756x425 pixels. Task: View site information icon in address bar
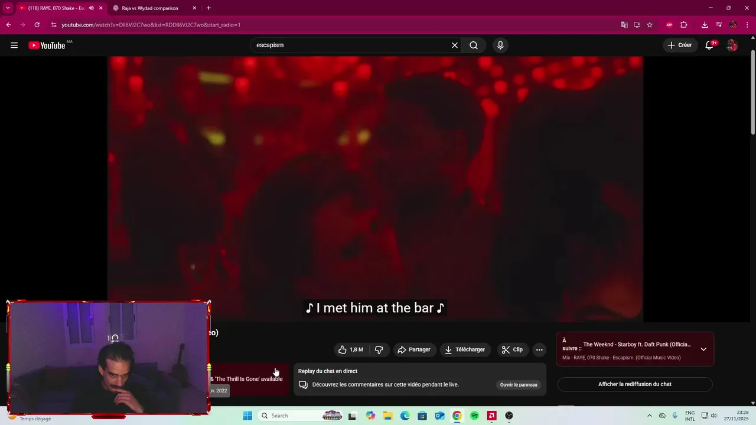coord(54,25)
